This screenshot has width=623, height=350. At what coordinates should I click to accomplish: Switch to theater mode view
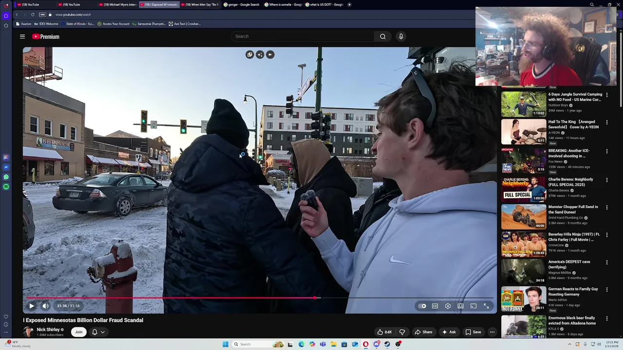460,306
